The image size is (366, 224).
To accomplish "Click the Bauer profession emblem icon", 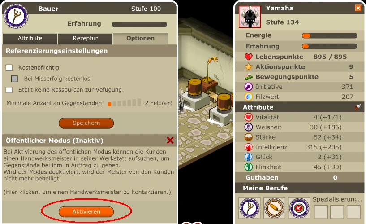I will pyautogui.click(x=16, y=16).
